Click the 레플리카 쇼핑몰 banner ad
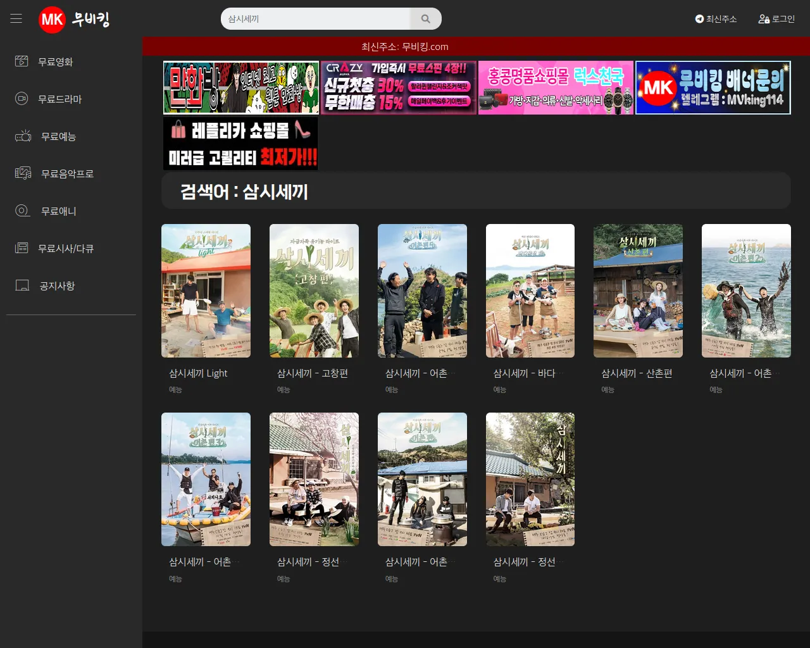 point(240,144)
